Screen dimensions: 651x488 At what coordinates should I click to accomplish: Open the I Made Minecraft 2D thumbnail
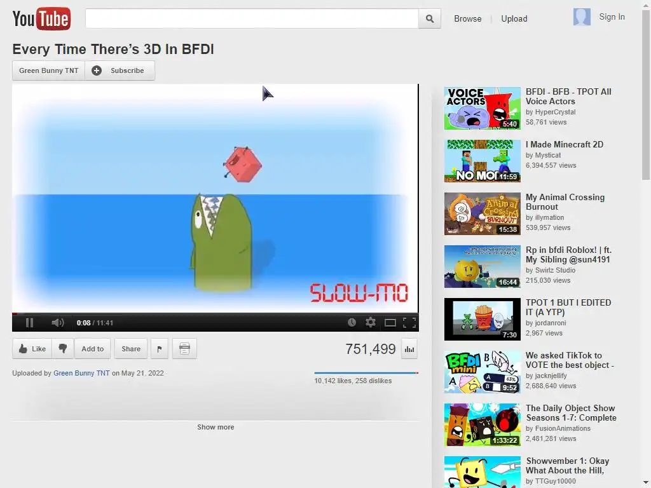click(482, 161)
